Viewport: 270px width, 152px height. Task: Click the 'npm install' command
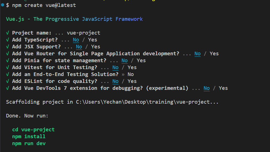point(29,136)
